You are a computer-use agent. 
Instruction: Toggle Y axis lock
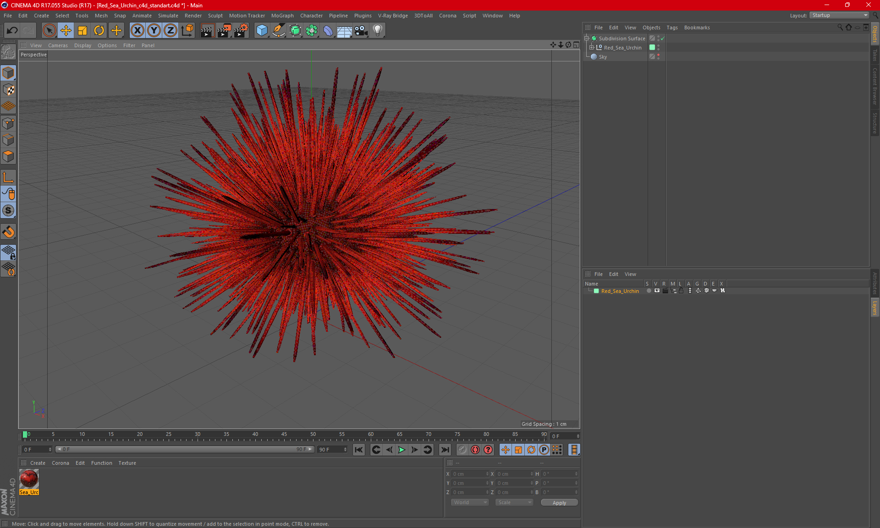[x=154, y=31]
